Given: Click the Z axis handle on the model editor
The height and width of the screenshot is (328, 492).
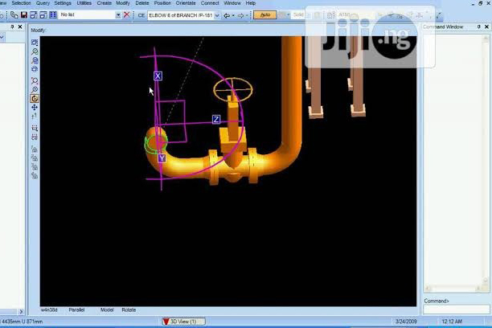Looking at the screenshot, I should click(216, 120).
